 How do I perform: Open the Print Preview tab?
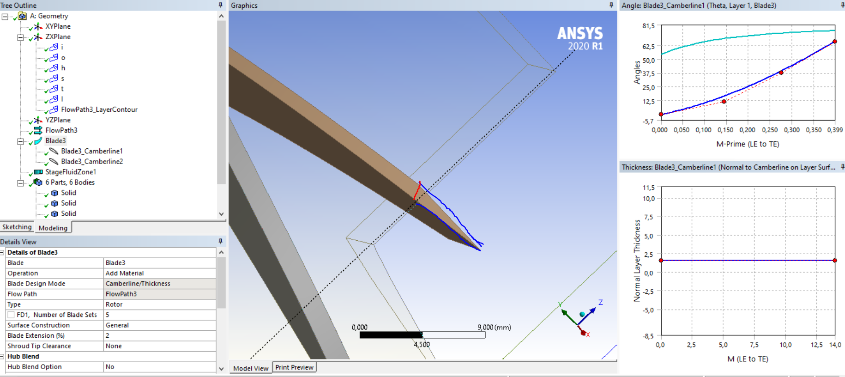point(294,367)
